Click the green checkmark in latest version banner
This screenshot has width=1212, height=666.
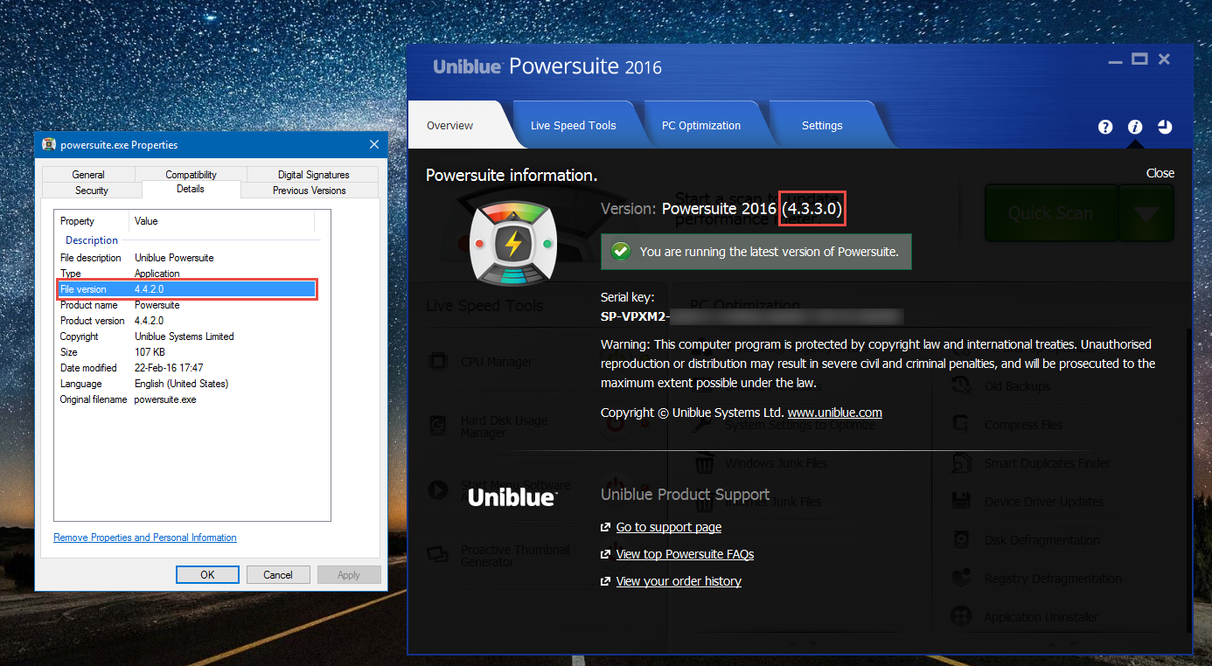(x=621, y=251)
